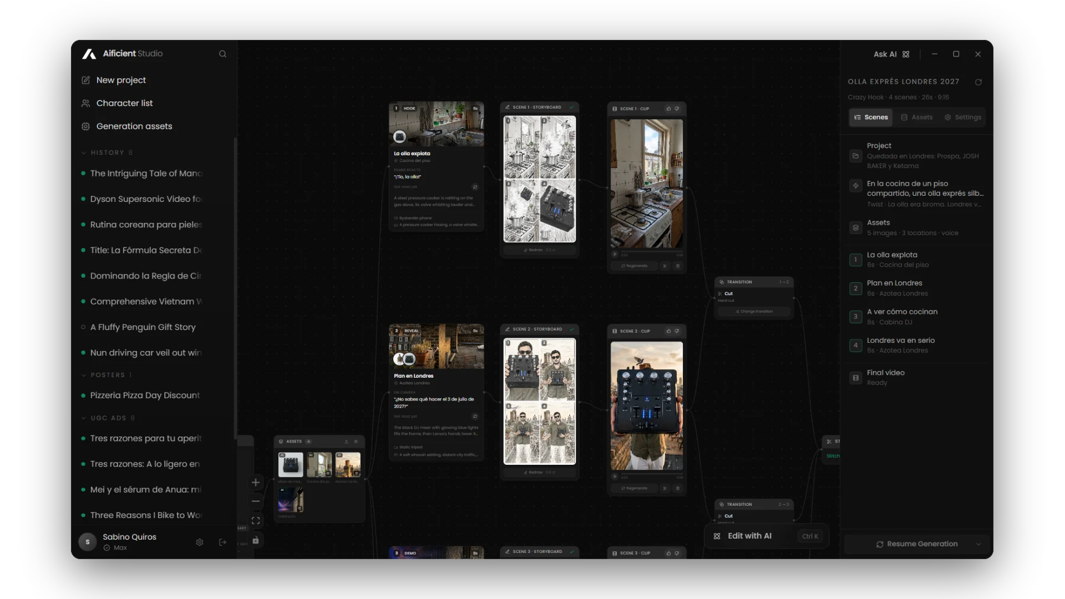Open Ask AI in the title bar

click(x=891, y=54)
